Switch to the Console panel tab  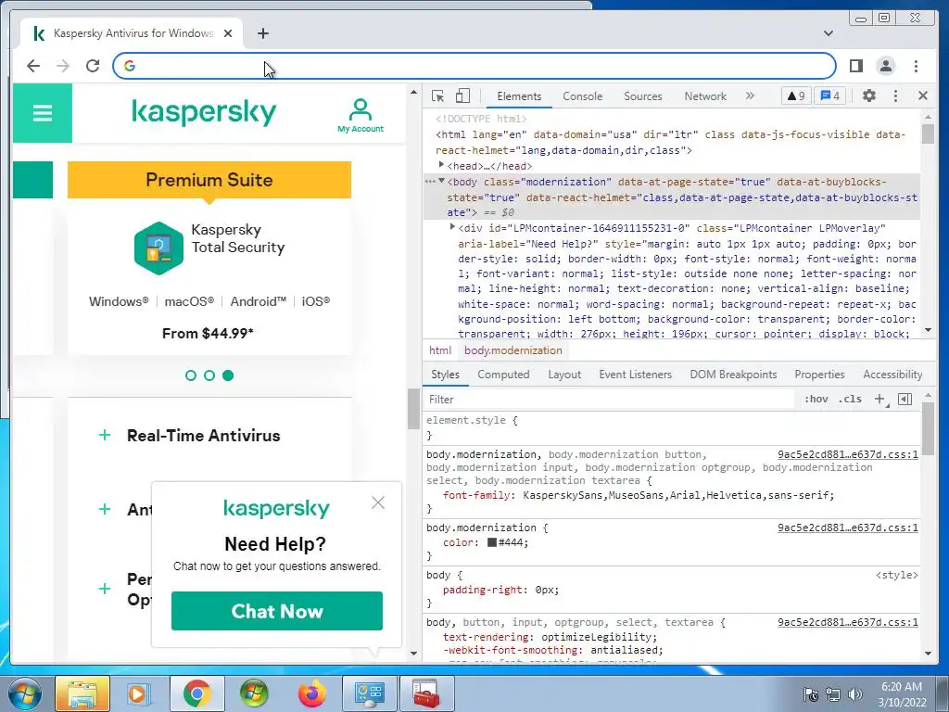coord(582,96)
